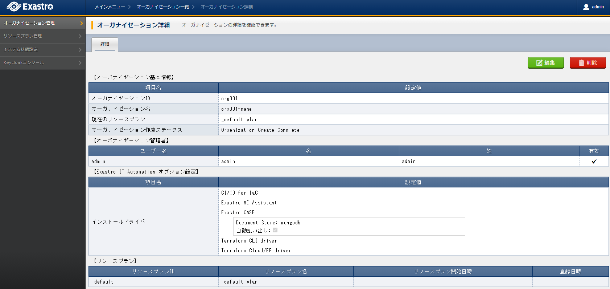Go to メインメニュー breadcrumb
The height and width of the screenshot is (289, 610).
pyautogui.click(x=110, y=7)
